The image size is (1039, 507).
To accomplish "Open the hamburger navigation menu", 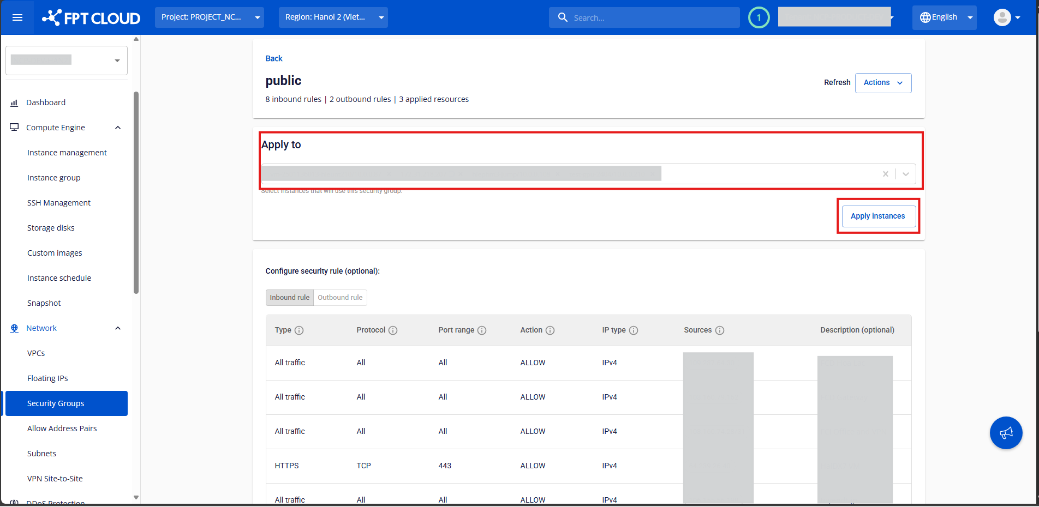I will pos(17,17).
